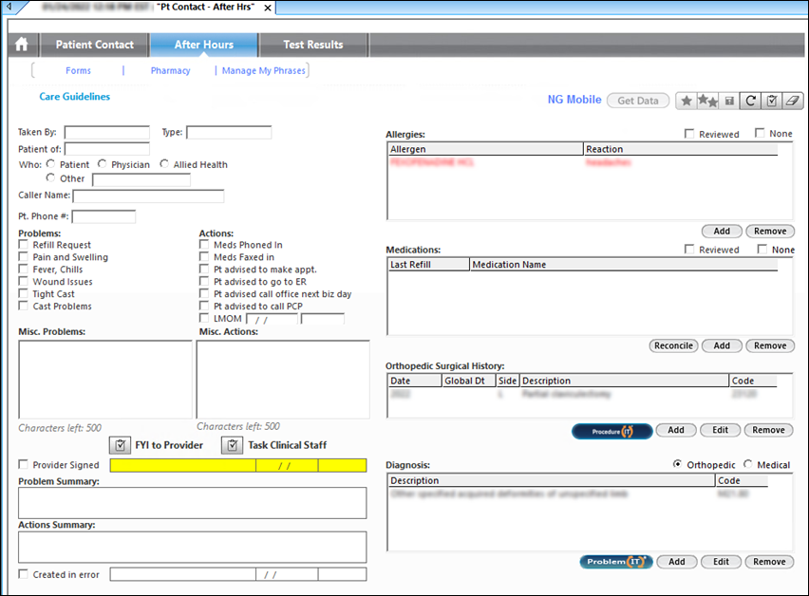This screenshot has width=809, height=596.
Task: Click the Problem Summary text box
Action: 193,503
